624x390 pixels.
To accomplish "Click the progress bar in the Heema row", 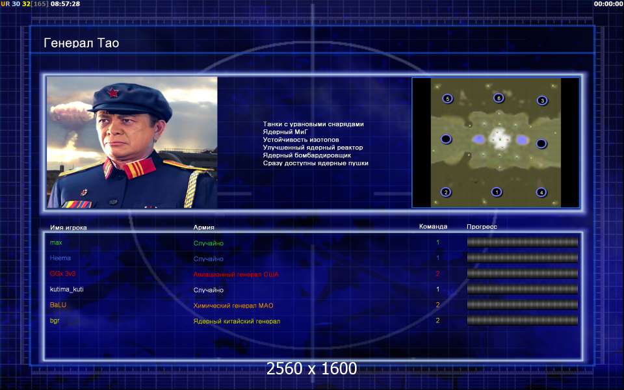I will pos(522,257).
